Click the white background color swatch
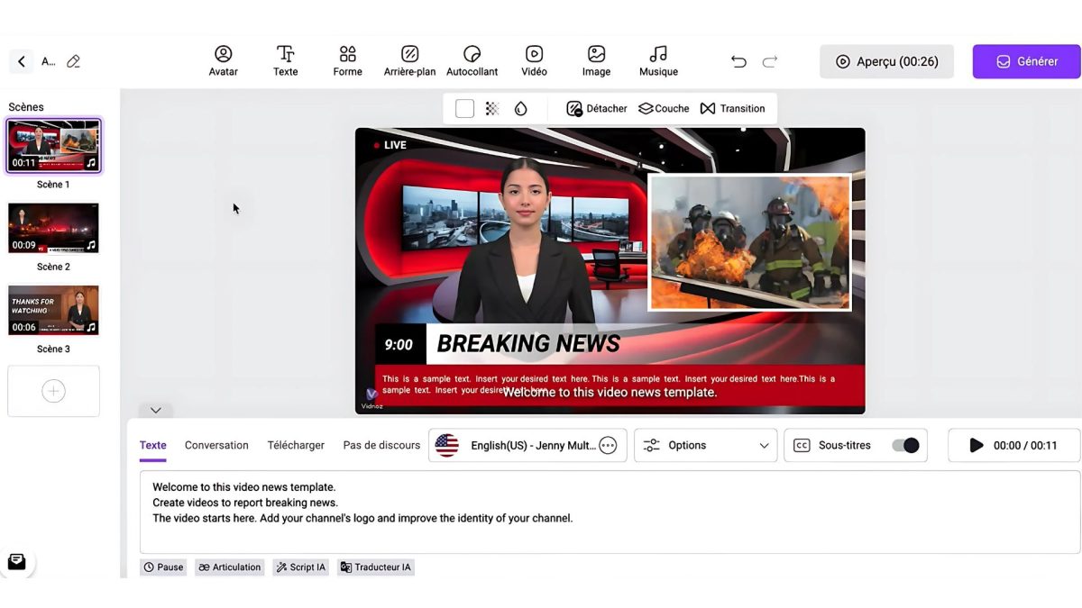 click(x=464, y=109)
